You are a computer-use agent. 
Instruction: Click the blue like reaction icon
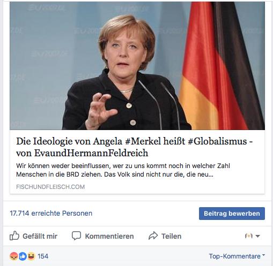23,256
